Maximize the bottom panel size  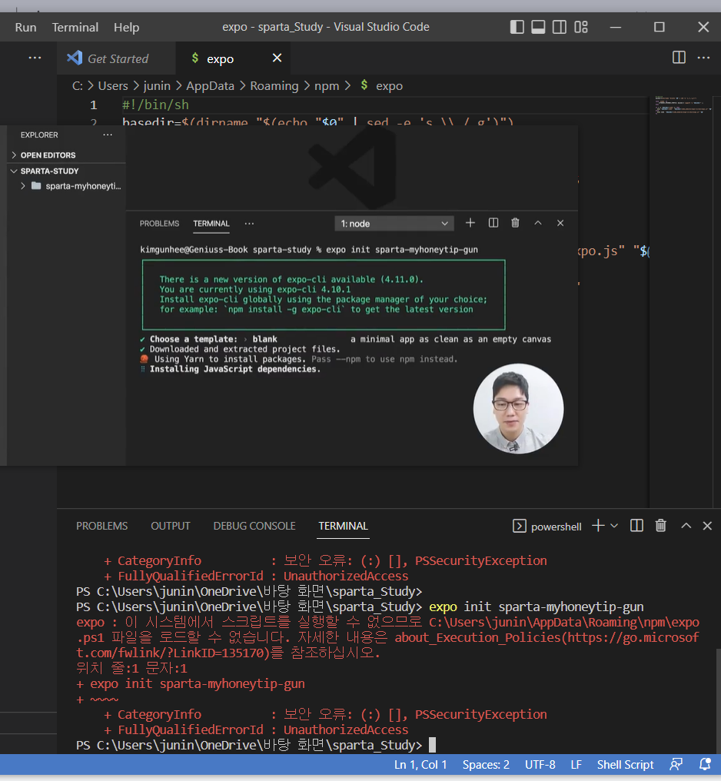coord(686,526)
